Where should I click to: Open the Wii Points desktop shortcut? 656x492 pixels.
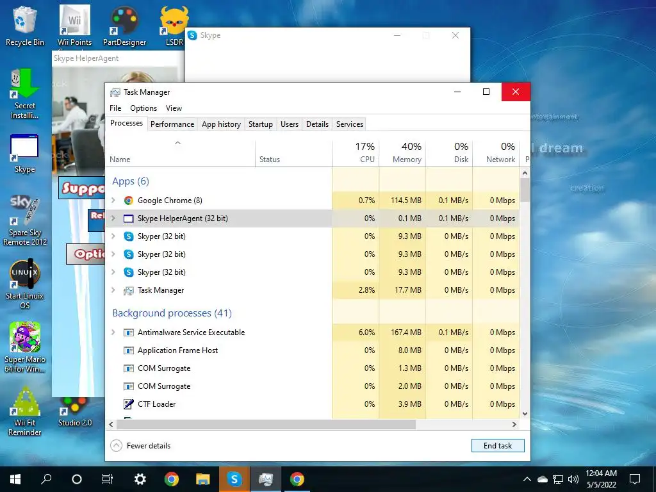pyautogui.click(x=74, y=26)
